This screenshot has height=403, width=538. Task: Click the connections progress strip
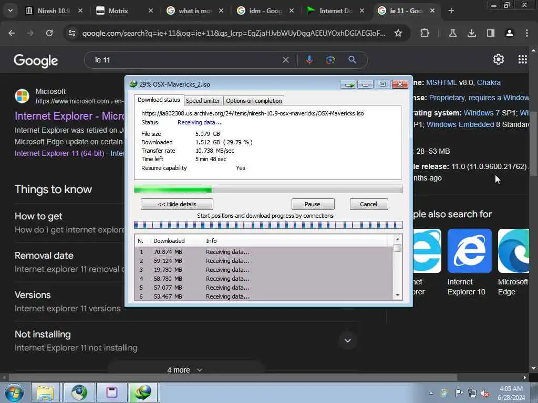[x=268, y=225]
